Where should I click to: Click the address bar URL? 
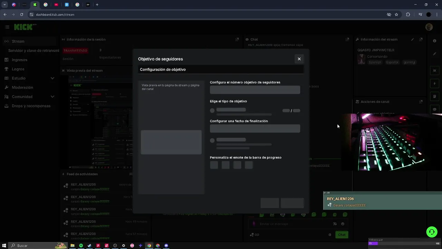tap(55, 15)
